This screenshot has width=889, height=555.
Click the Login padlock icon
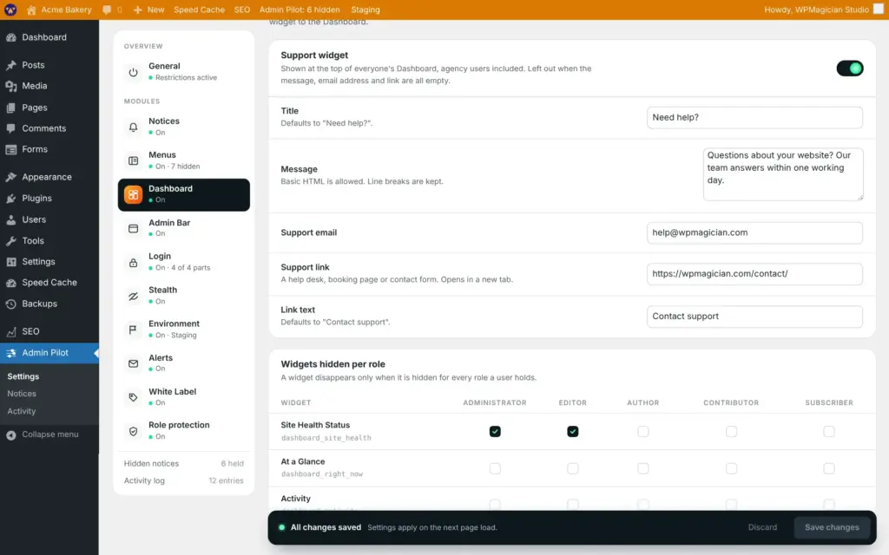click(133, 262)
